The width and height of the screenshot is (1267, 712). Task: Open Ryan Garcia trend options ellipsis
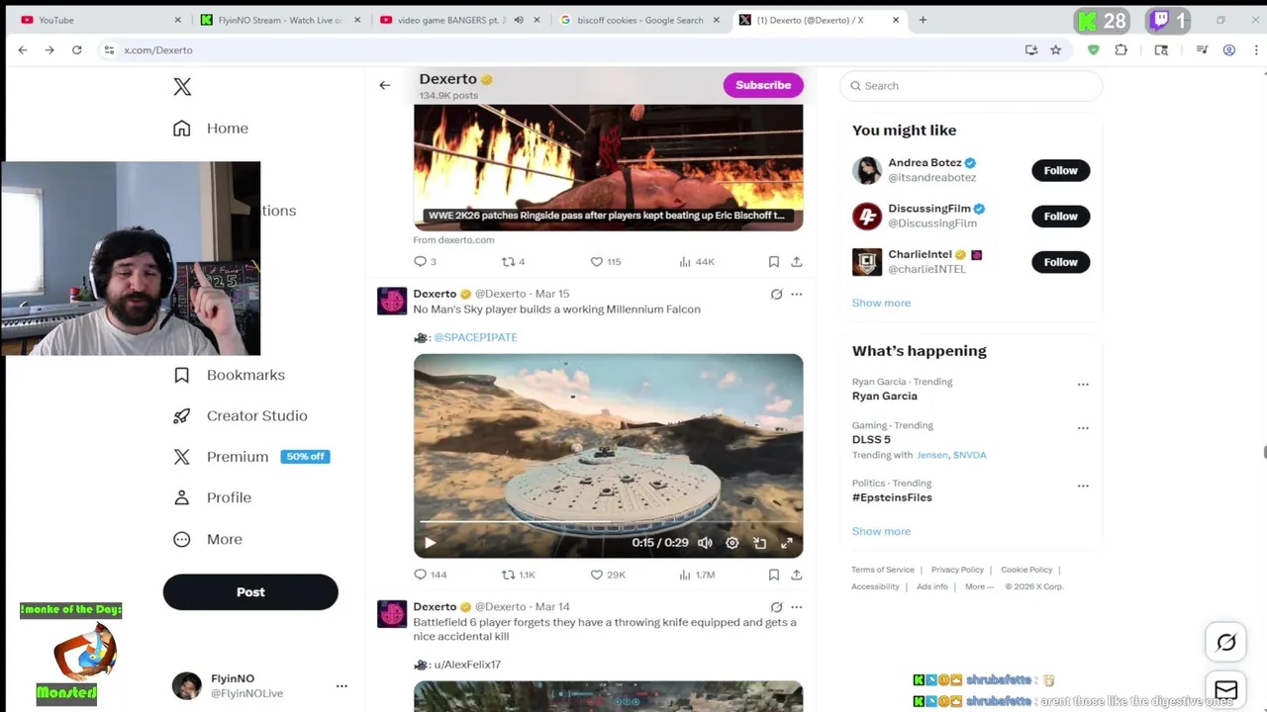click(1083, 385)
